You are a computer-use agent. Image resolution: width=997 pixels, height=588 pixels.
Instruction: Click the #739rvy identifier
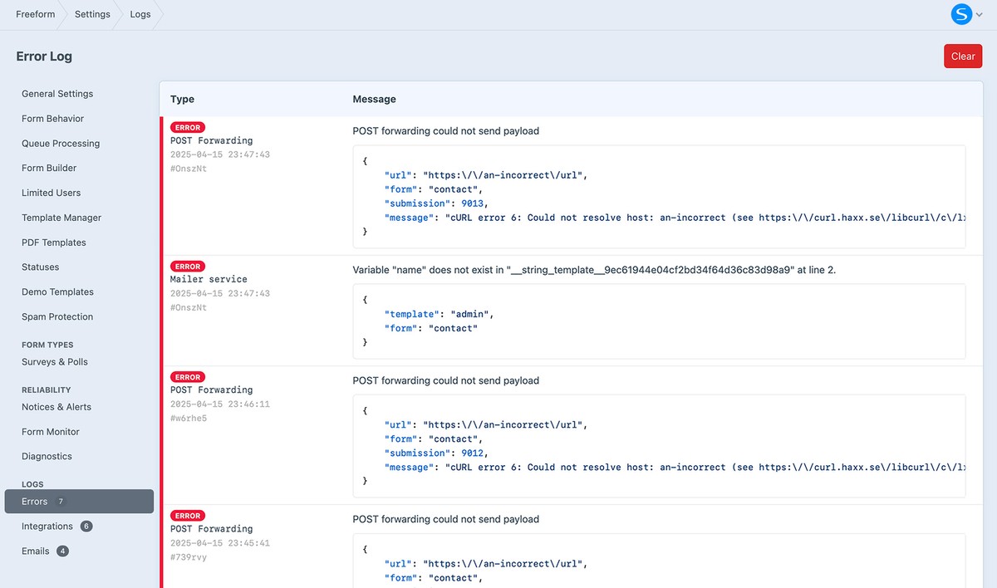189,556
